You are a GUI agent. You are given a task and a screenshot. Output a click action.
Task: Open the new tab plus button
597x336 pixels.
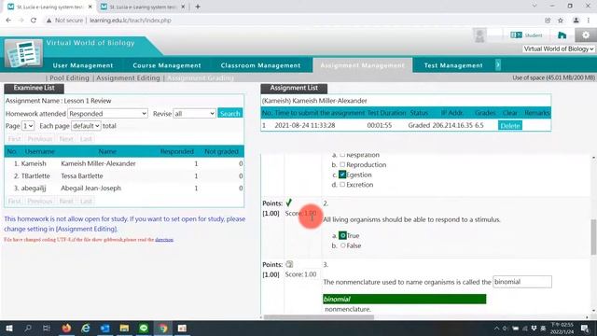tap(198, 7)
